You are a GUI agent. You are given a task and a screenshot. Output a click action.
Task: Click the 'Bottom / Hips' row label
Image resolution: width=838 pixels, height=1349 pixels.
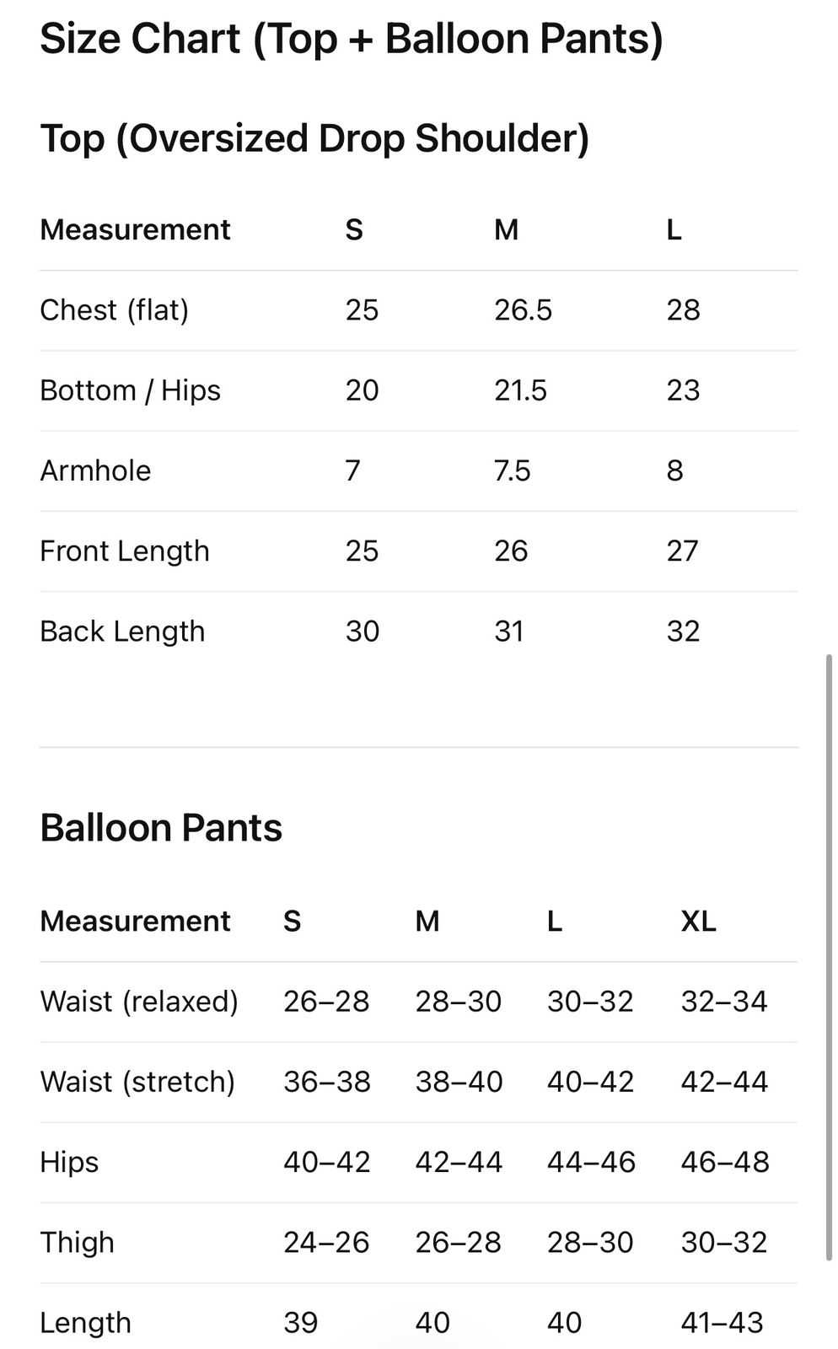tap(130, 390)
